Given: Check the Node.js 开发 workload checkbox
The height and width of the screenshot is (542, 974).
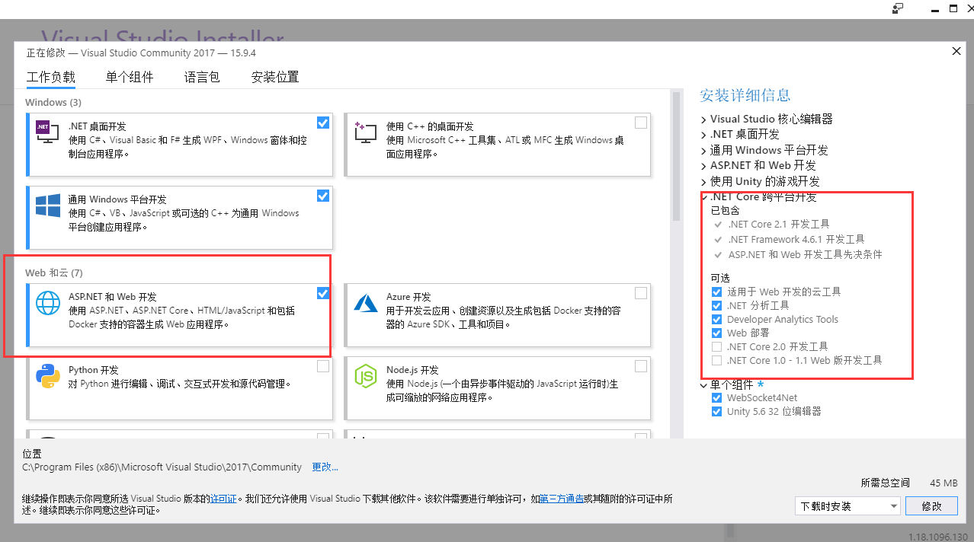Looking at the screenshot, I should (641, 366).
